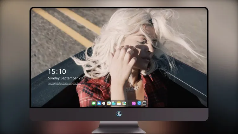Viewport: 238px width, 134px height.
Task: Click the logo badge on monitor chin
Action: click(x=119, y=114)
